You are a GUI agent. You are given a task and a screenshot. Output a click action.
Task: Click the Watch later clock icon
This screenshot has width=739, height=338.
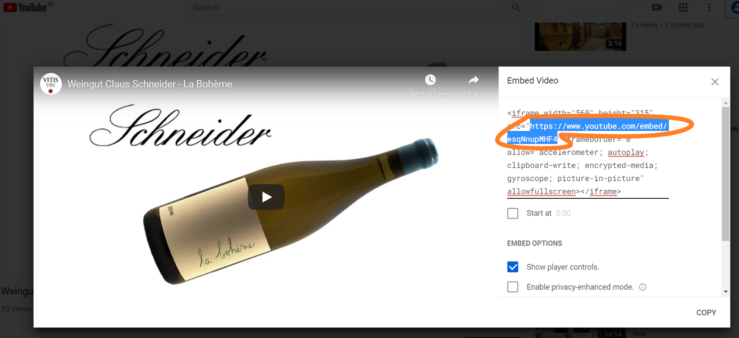tap(430, 80)
